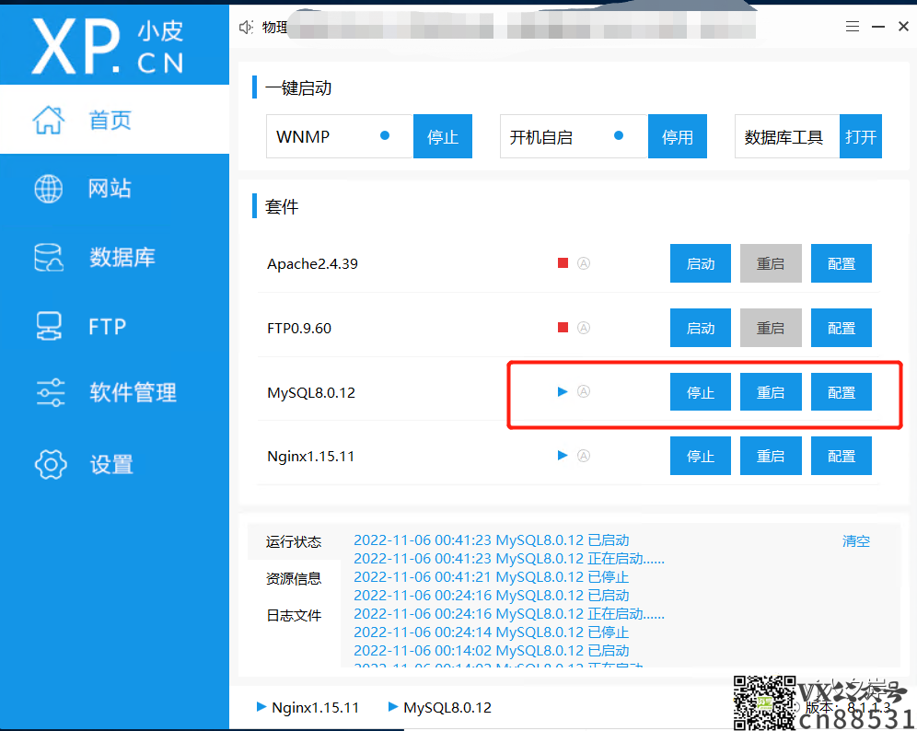Select log line 00:41:21 MySQL8.0.12 已停止
Screen dimensions: 917x731
click(492, 576)
